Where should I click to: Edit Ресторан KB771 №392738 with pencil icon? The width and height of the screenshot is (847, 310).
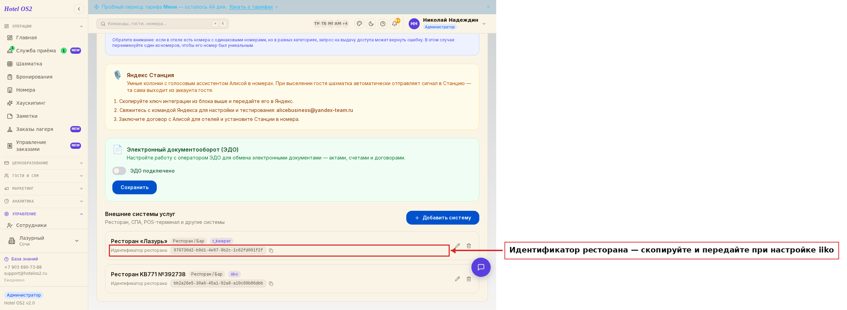[x=457, y=279]
